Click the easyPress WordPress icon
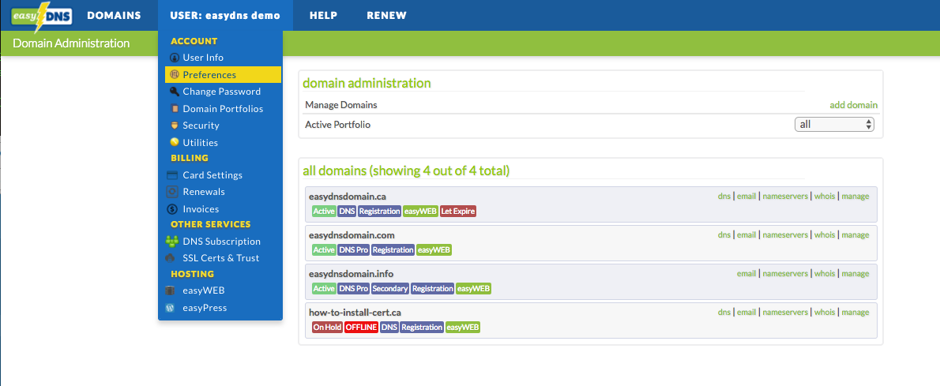 [x=171, y=308]
